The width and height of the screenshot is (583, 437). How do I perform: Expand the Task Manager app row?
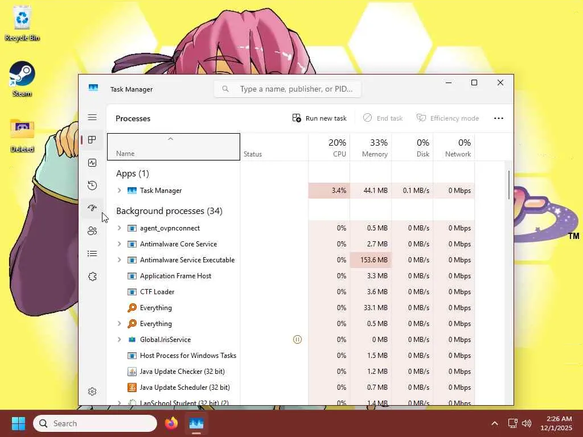click(120, 190)
